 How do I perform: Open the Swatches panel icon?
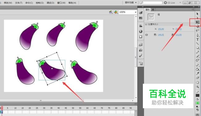[x=141, y=18]
